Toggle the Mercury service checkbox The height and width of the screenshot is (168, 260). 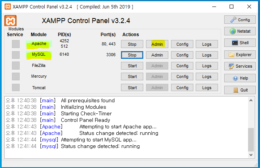click(x=16, y=77)
